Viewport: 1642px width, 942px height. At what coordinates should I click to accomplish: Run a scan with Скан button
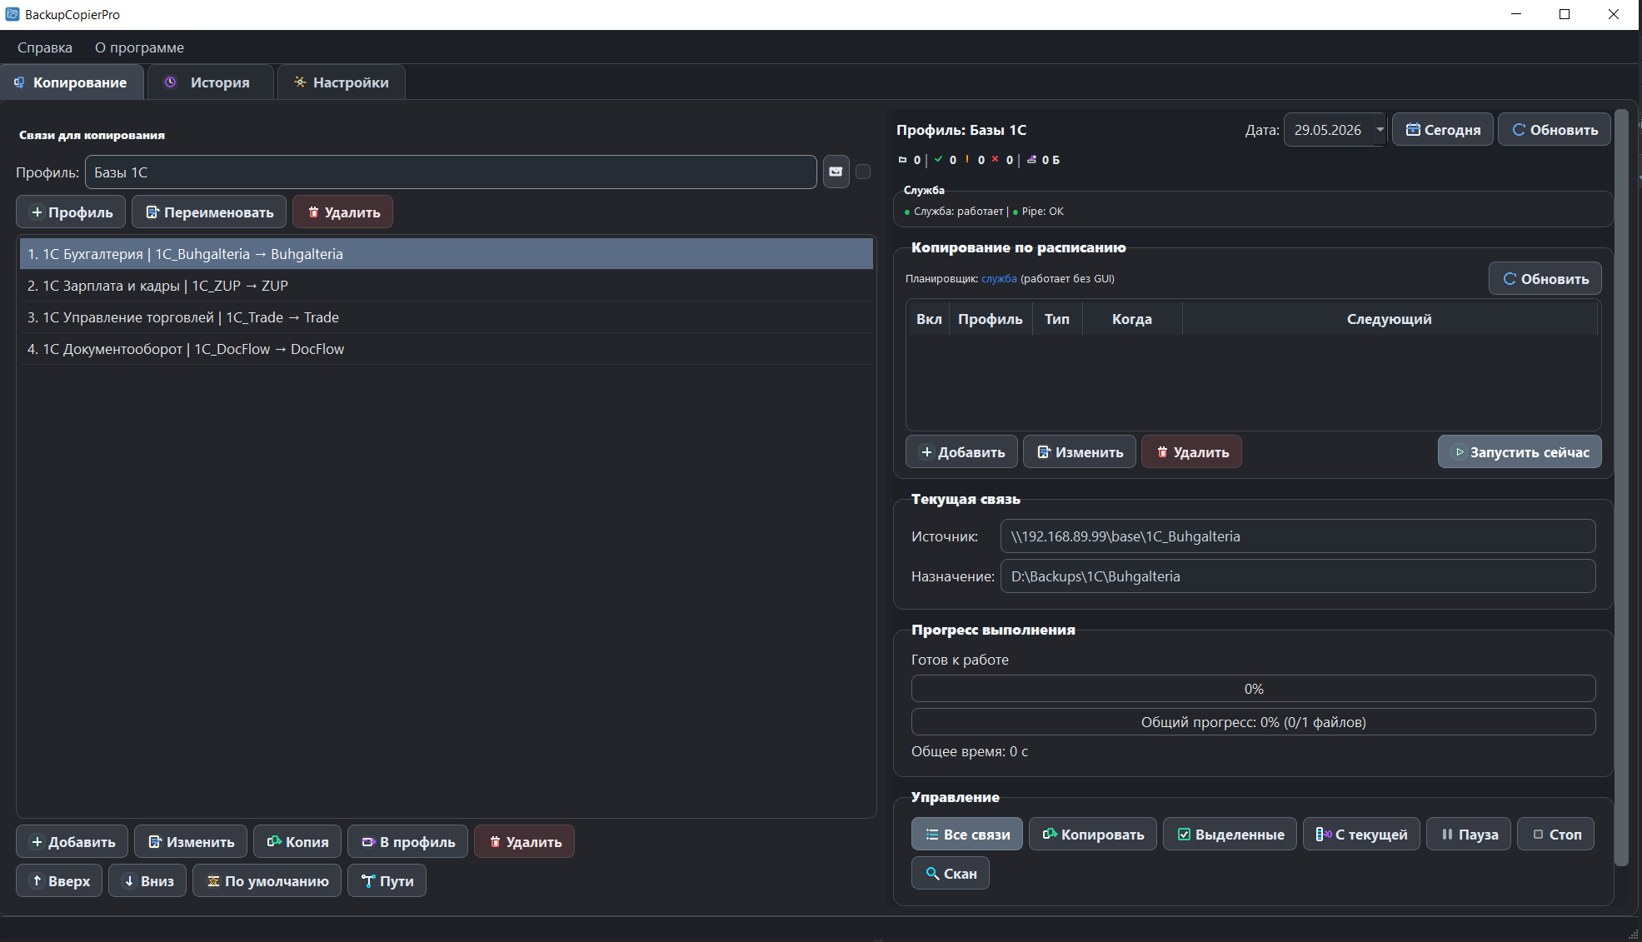(951, 874)
